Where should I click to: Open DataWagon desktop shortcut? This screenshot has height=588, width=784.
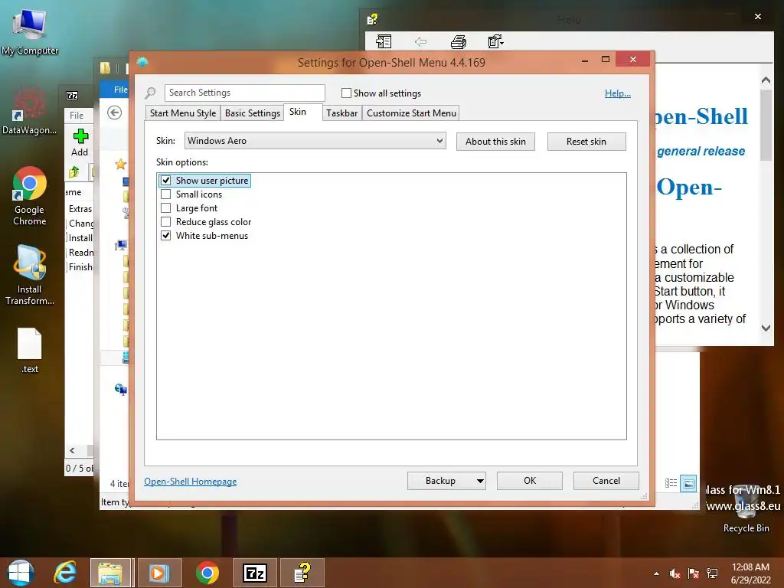(30, 111)
